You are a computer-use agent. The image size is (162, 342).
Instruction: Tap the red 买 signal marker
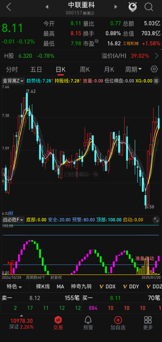pyautogui.click(x=12, y=262)
